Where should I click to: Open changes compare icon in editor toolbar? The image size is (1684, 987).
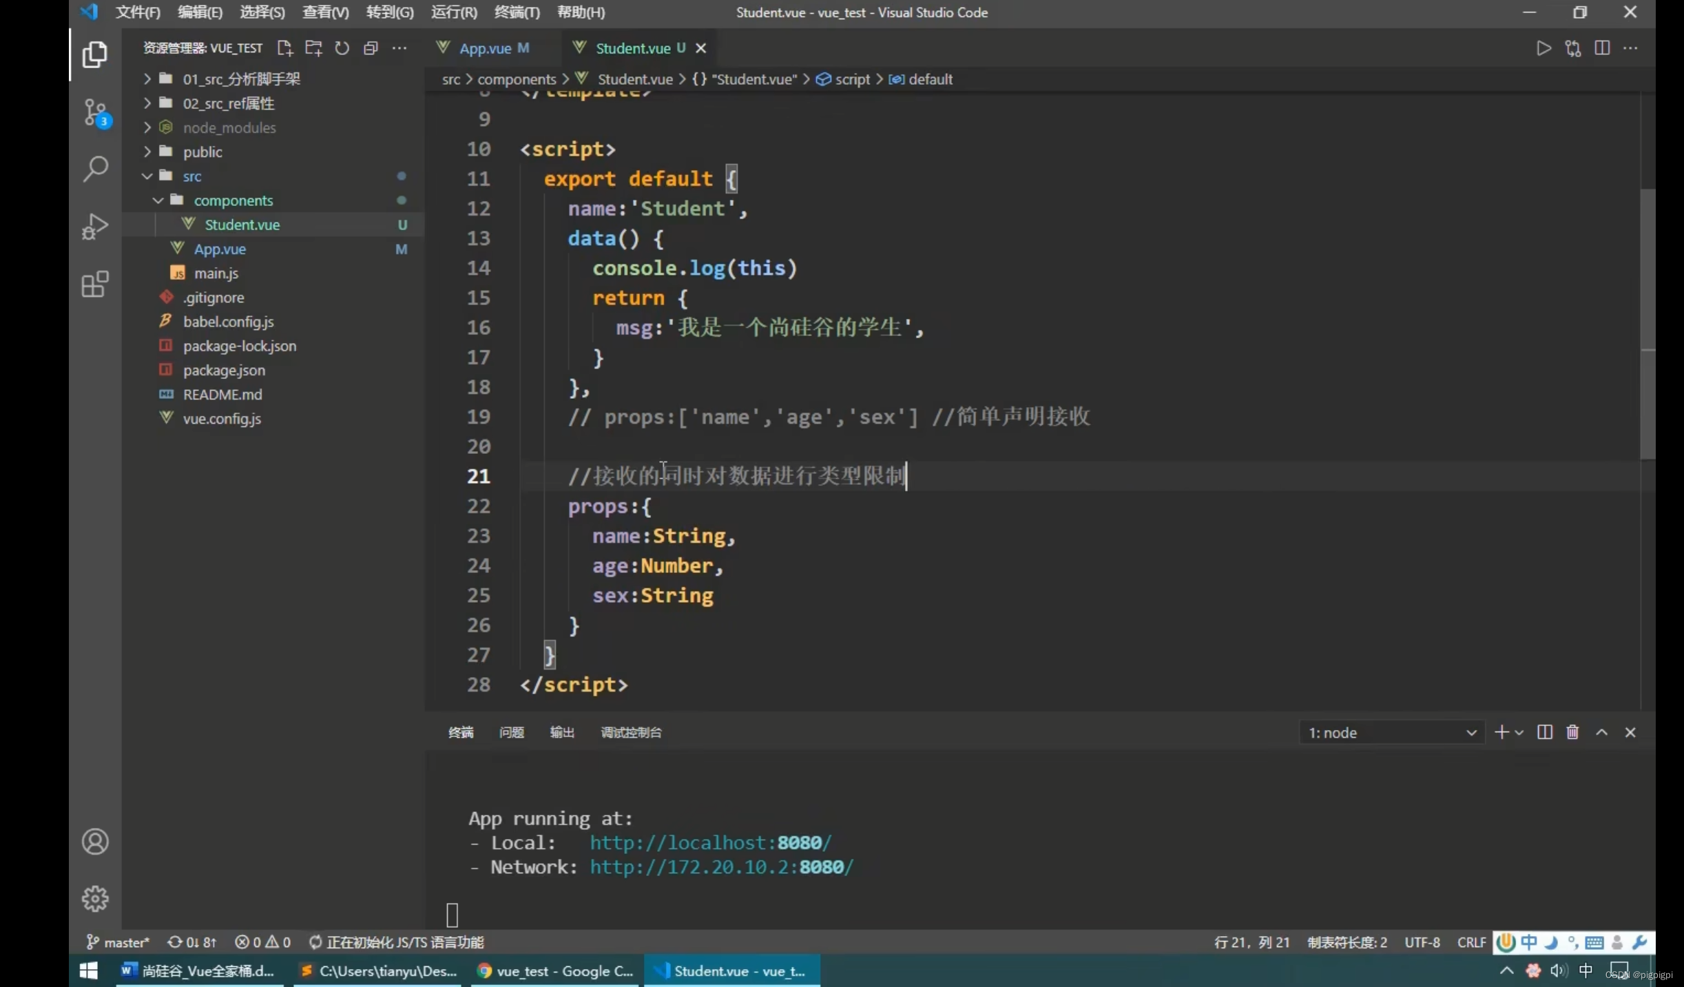click(x=1573, y=48)
